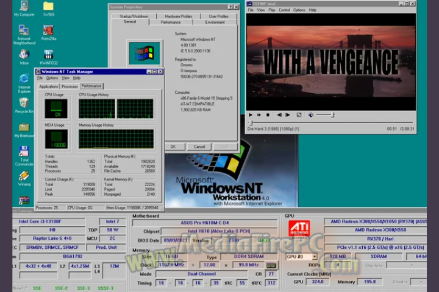This screenshot has width=439, height=292.
Task: Expand the GPU #0 dropdown in HWiNFO
Action: [x=315, y=257]
